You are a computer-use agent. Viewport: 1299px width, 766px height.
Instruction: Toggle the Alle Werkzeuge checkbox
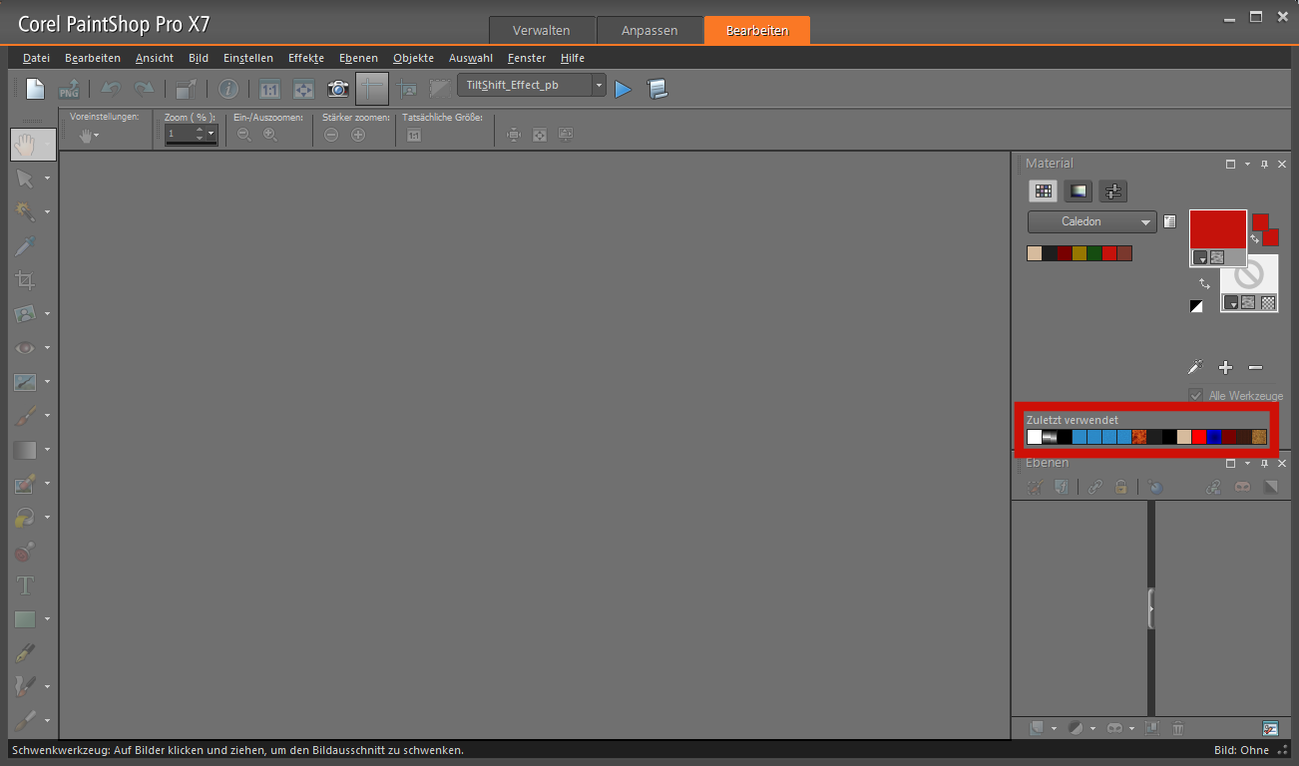(1196, 396)
